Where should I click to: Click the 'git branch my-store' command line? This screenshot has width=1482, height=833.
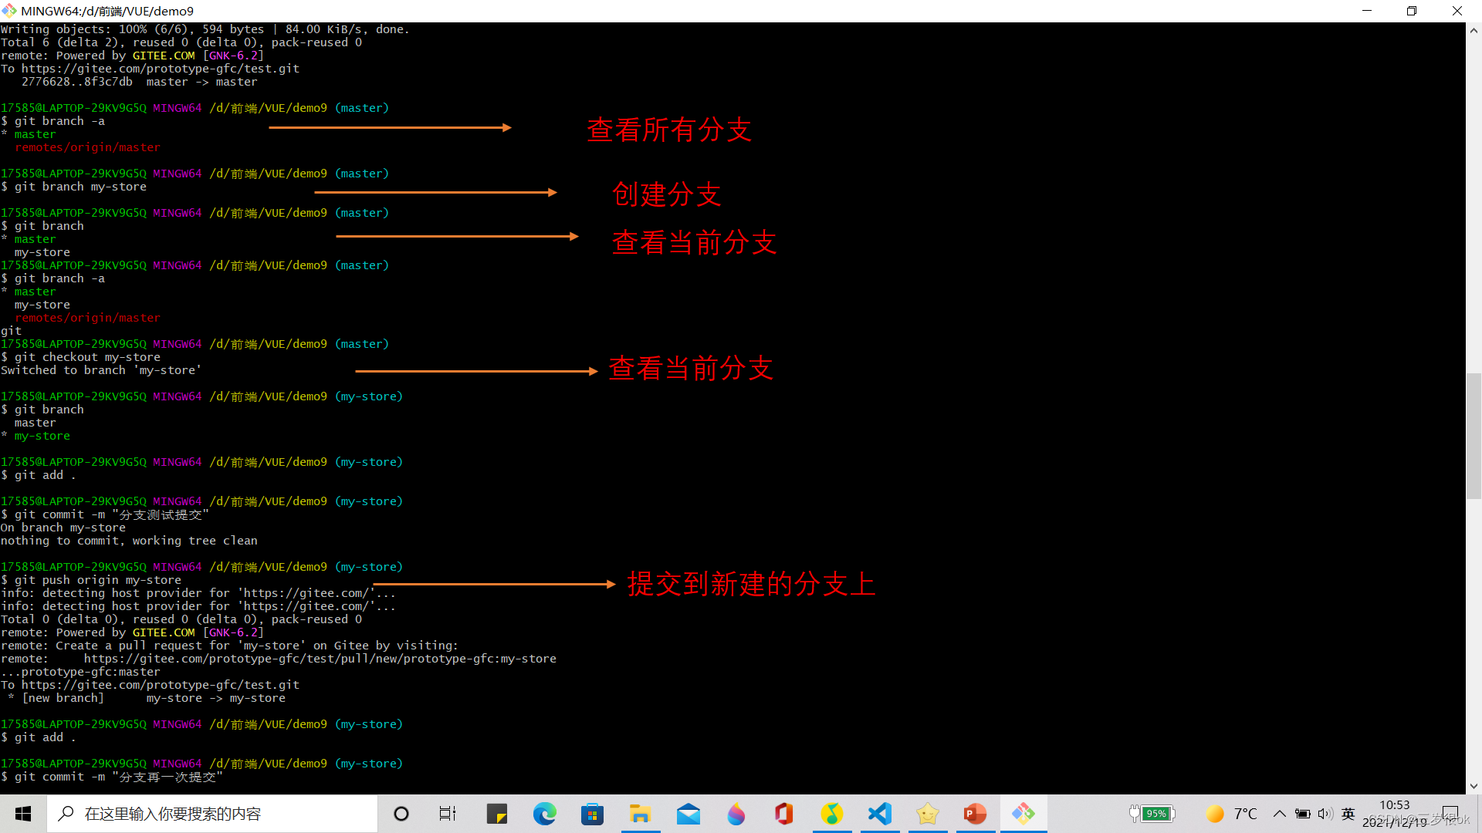74,187
